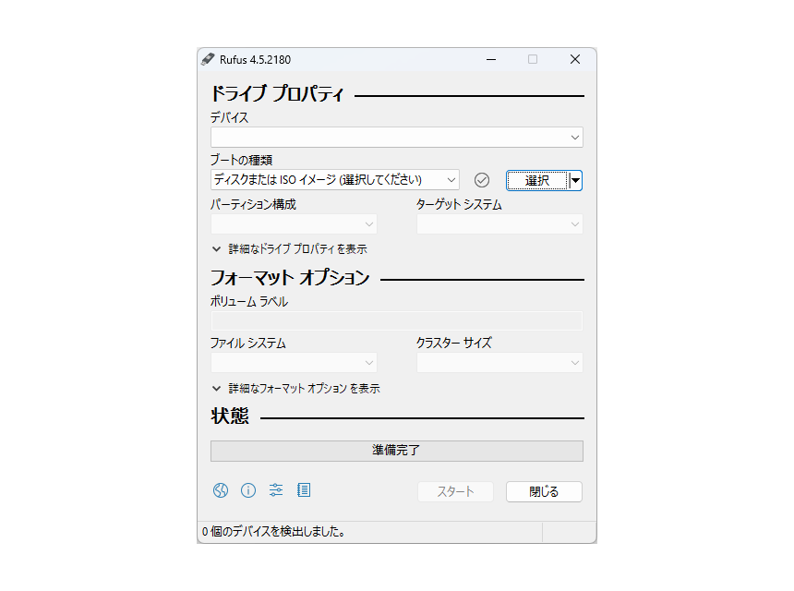Image resolution: width=794 pixels, height=591 pixels.
Task: Click inside the ボリューム ラベル field
Action: (397, 320)
